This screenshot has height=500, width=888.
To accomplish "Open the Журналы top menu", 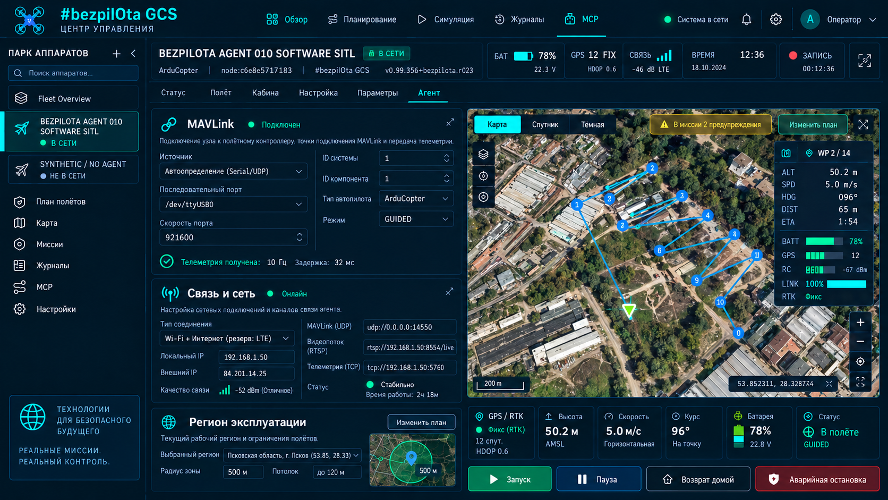I will [x=519, y=20].
